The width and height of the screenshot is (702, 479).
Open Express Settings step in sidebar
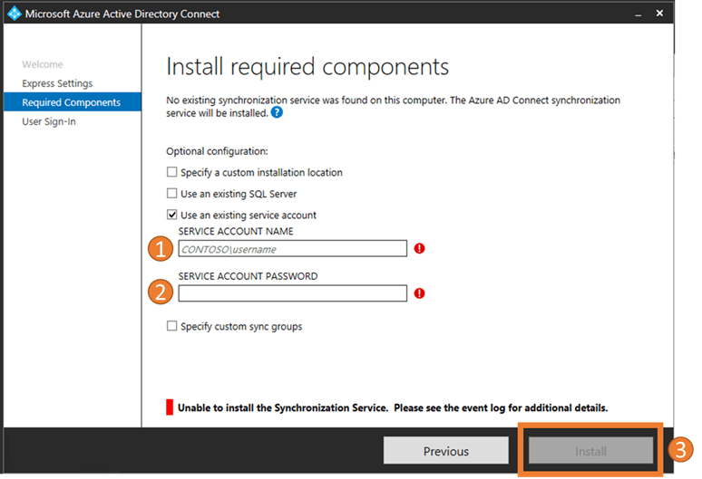(x=57, y=83)
